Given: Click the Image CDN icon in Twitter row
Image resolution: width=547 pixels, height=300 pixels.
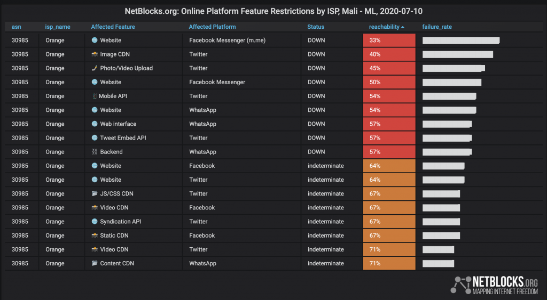Looking at the screenshot, I should [x=95, y=54].
